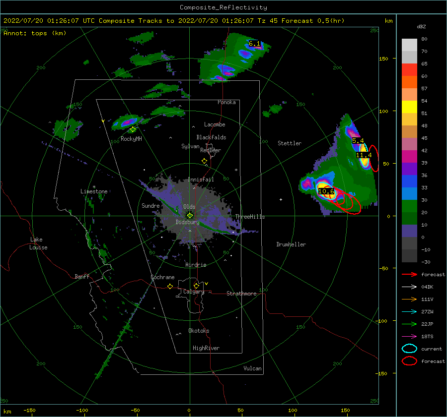Click the yellow diamond marker near RockyMH

(133, 129)
